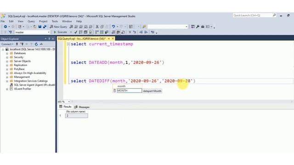This screenshot has height=165, width=294.
Task: Open the empty Find combo box dropdown
Action: click(186, 27)
